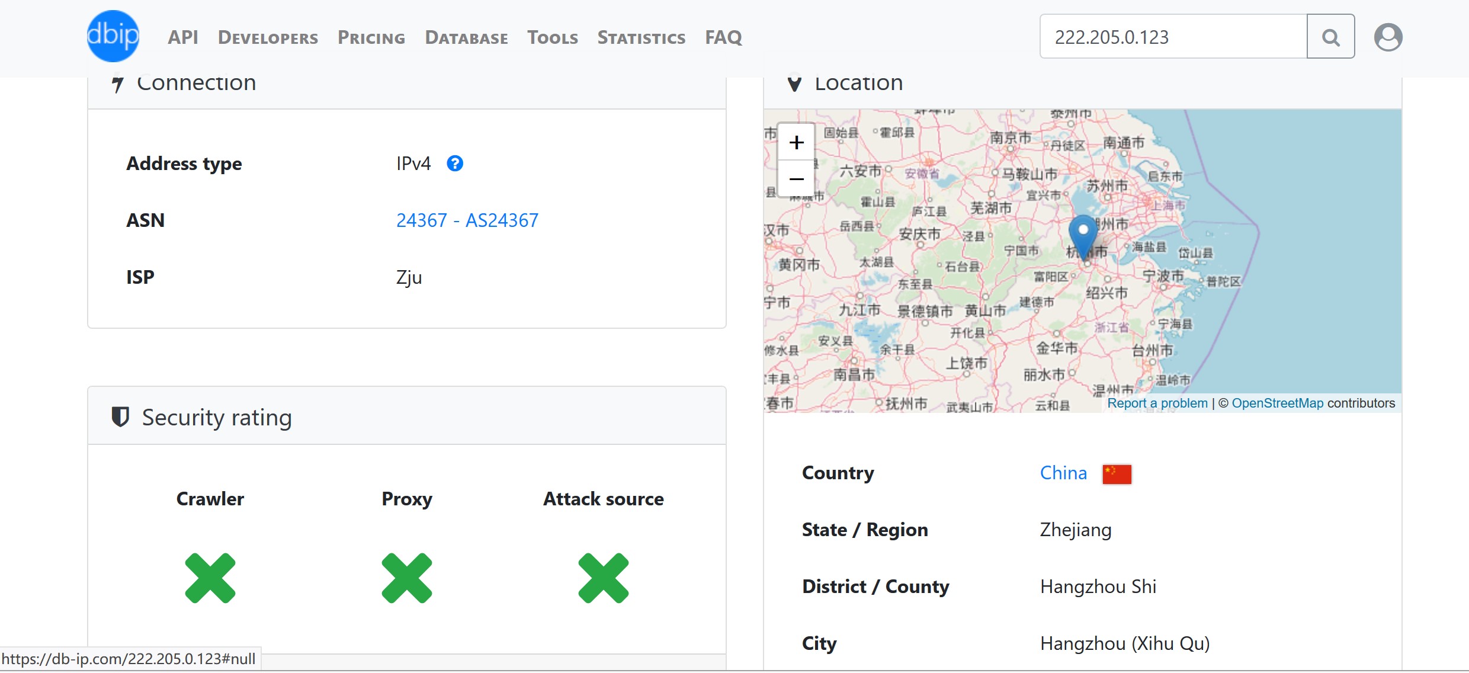
Task: Click the IPv4 help question mark icon
Action: 455,164
